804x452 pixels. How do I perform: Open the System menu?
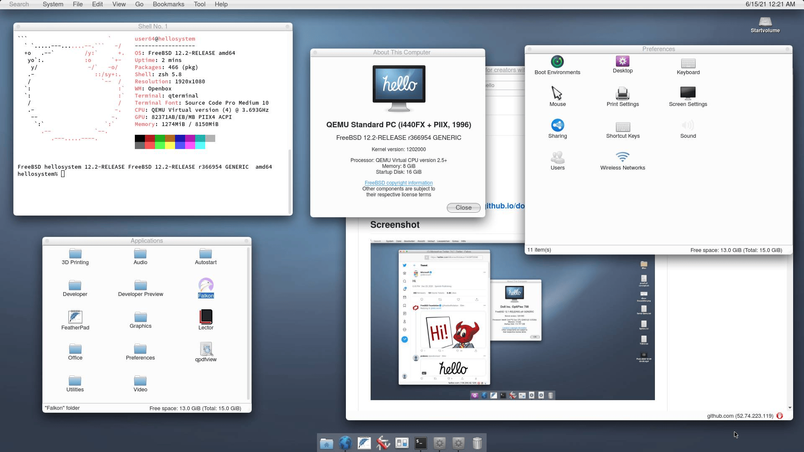(53, 4)
